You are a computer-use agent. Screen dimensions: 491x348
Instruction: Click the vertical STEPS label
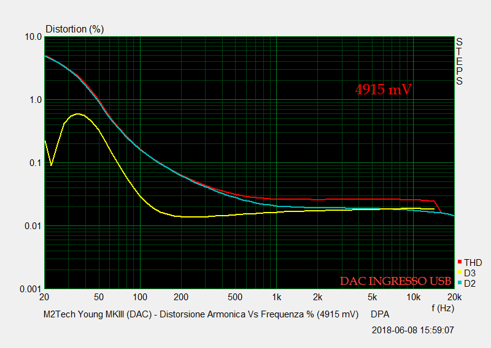coord(459,61)
